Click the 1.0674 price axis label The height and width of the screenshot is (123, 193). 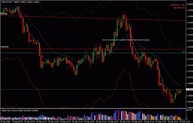coord(190,102)
